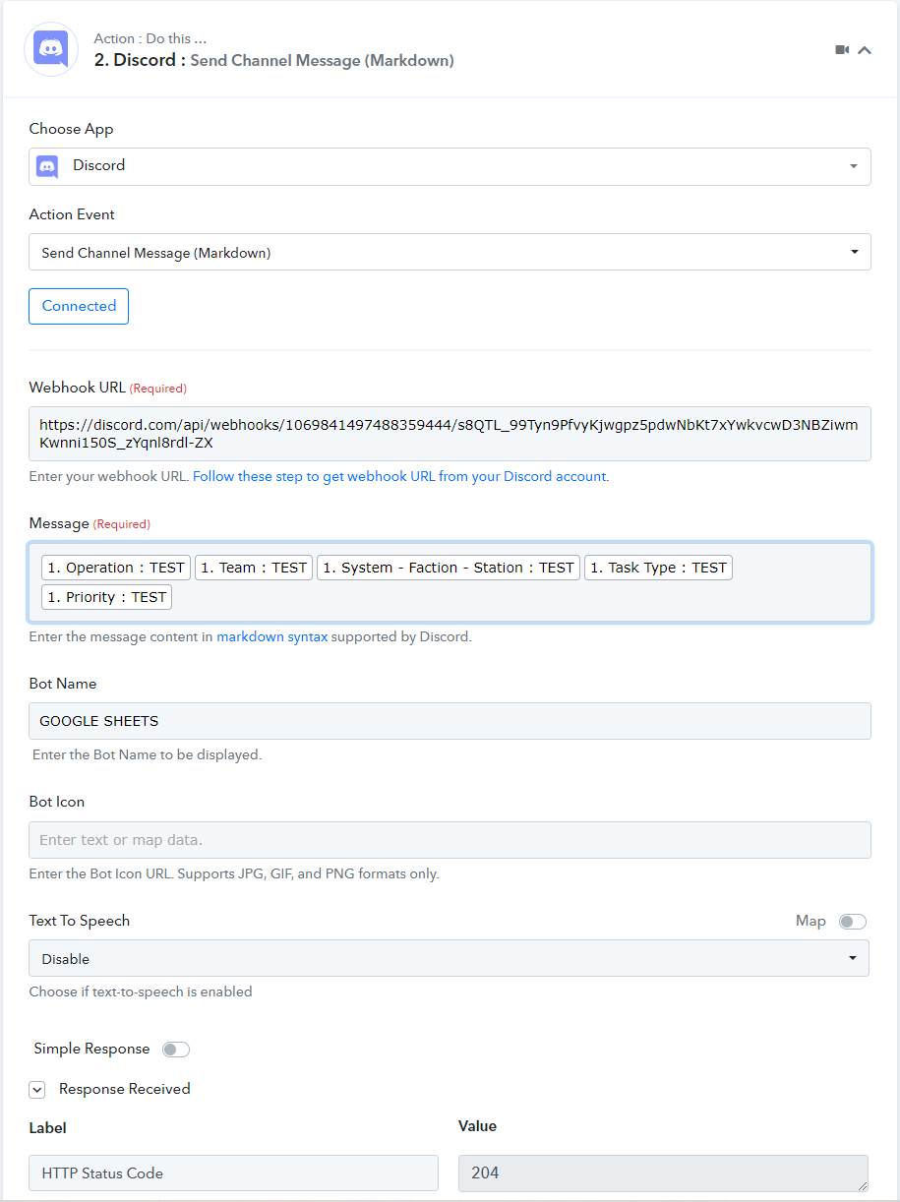
Task: Click into the Webhook URL field
Action: click(x=450, y=434)
